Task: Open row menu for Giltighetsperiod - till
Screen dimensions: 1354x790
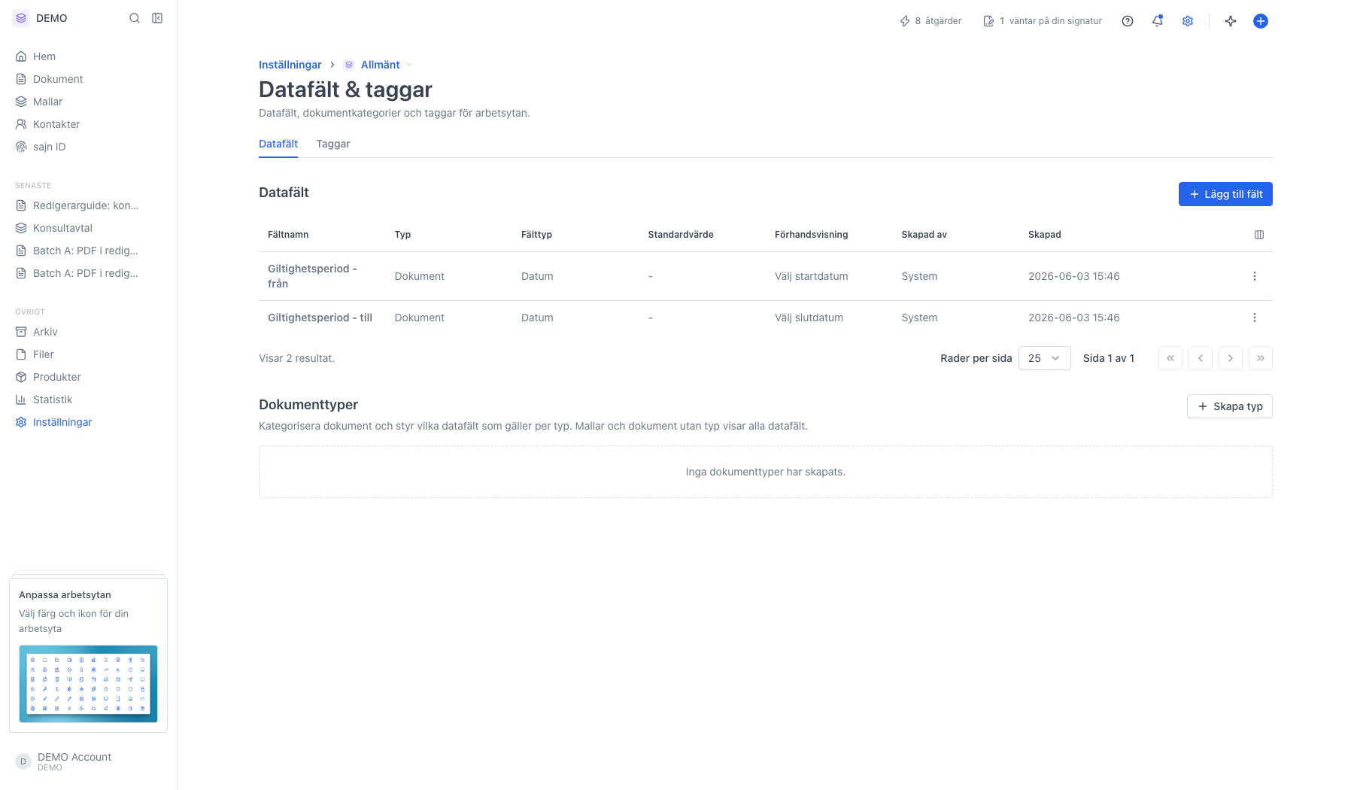Action: (1255, 318)
